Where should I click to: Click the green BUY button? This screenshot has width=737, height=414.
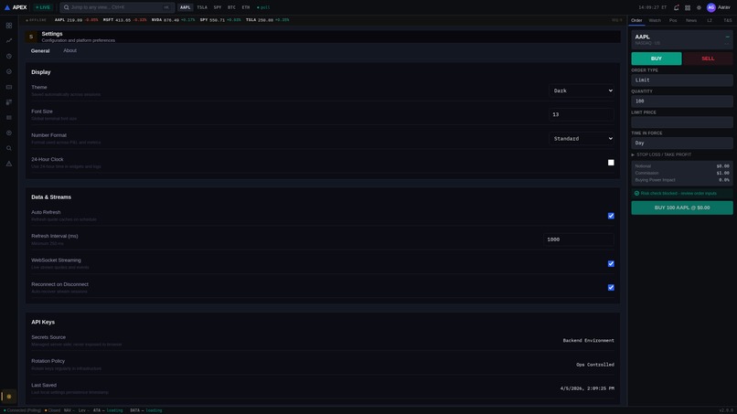coord(657,58)
